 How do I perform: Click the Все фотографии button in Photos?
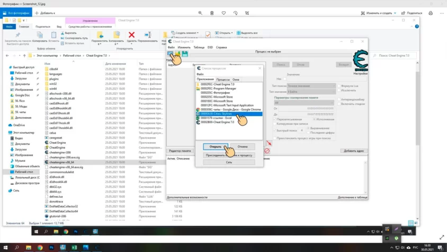coord(16,13)
